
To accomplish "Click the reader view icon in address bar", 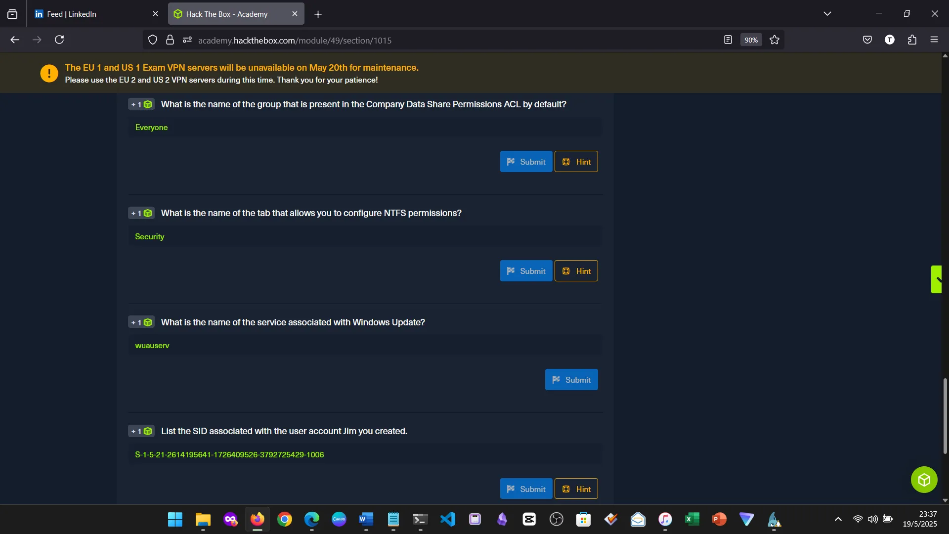I will coord(728,40).
